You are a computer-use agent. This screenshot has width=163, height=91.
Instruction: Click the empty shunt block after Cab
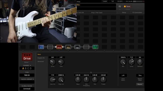[x=86, y=47]
